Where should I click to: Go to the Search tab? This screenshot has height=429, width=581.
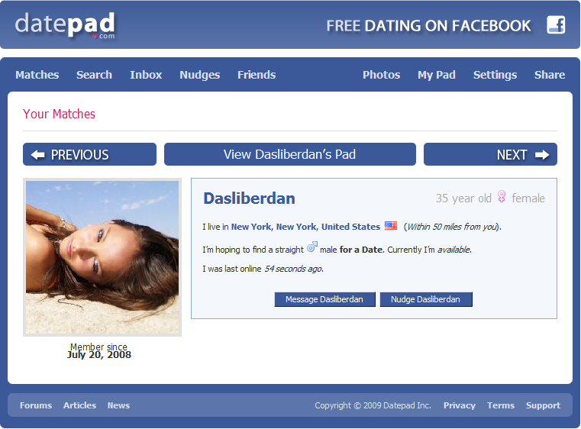[94, 75]
